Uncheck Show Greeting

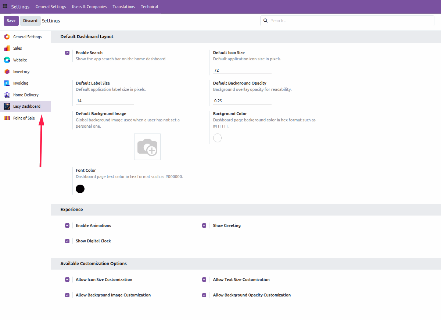204,225
